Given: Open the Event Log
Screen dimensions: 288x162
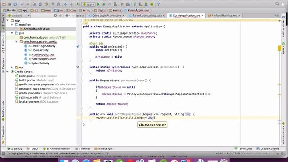Looking at the screenshot, I should (243, 149).
